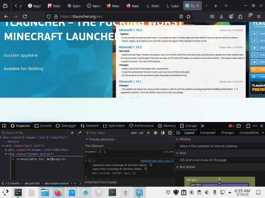Select the div.pull-left breadcrumb

click(x=32, y=183)
